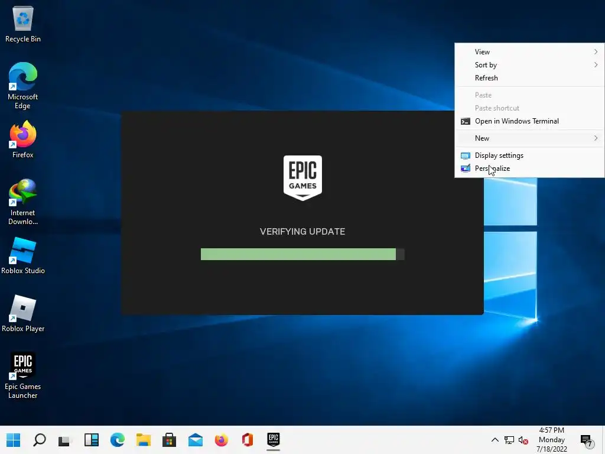Screen dimensions: 605x454
Task: Choose Personalize in the context menu
Action: [529, 168]
